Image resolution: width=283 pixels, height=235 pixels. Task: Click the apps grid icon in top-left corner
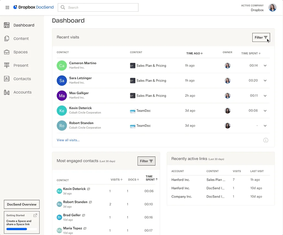(7, 7)
